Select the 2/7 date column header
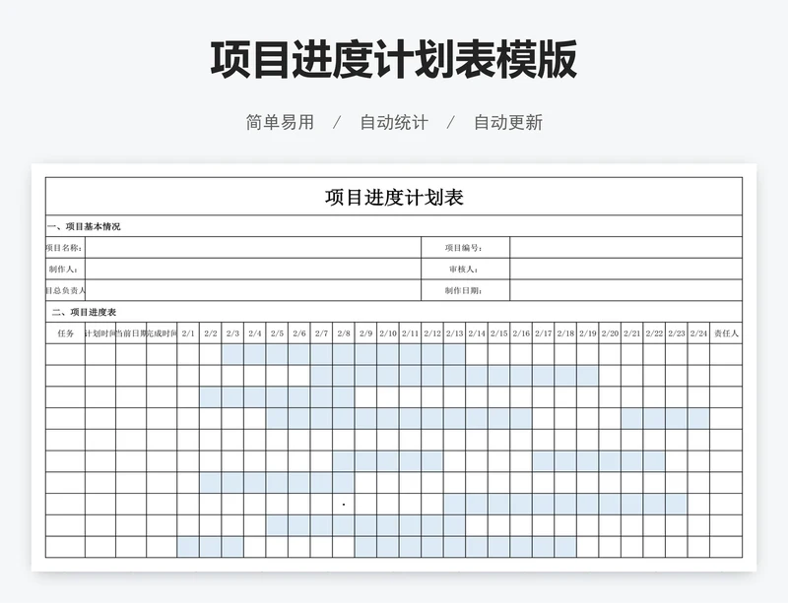The width and height of the screenshot is (788, 603). 321,333
